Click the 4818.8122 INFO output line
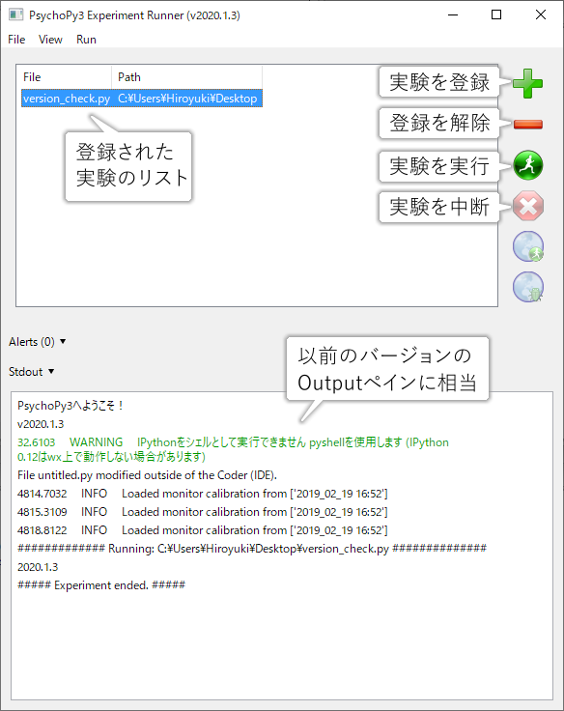Image resolution: width=564 pixels, height=711 pixels. (202, 530)
